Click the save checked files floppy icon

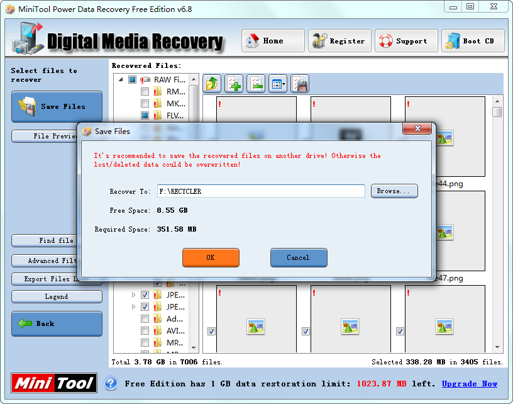[x=300, y=84]
